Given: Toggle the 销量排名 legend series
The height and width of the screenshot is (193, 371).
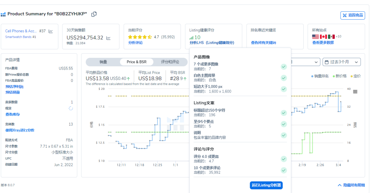Looking at the screenshot, I should [x=320, y=76].
